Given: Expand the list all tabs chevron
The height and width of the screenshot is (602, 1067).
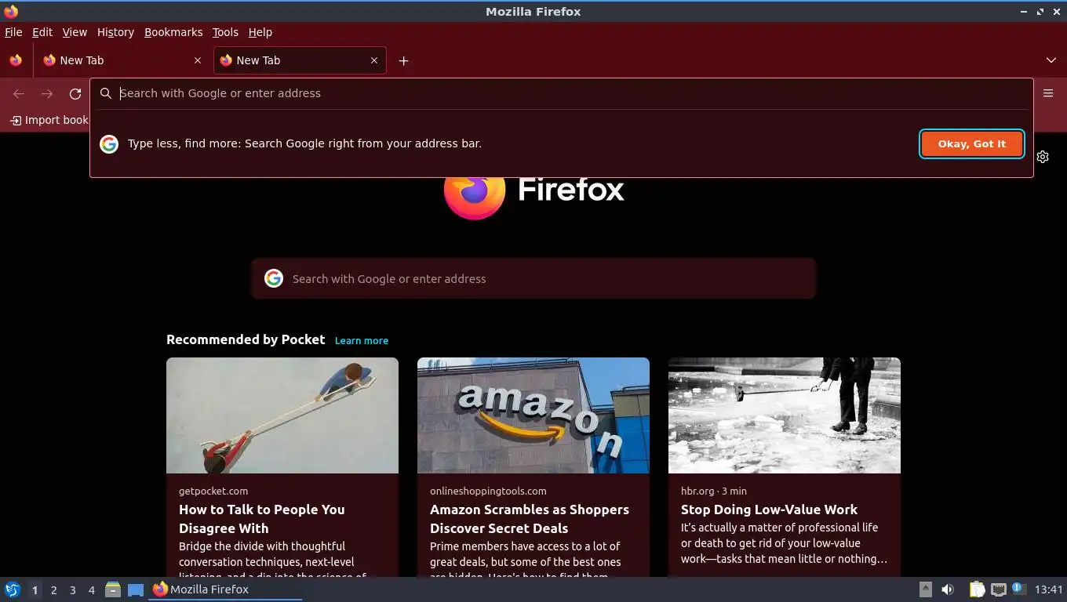Looking at the screenshot, I should pyautogui.click(x=1051, y=60).
